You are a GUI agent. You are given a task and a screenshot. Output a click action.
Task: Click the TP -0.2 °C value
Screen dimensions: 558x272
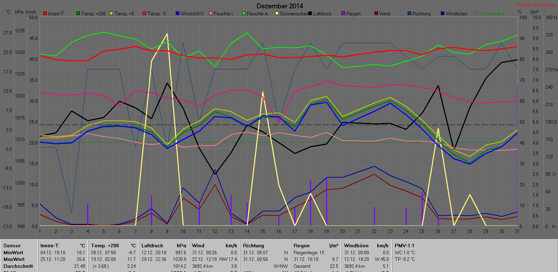coord(405,259)
